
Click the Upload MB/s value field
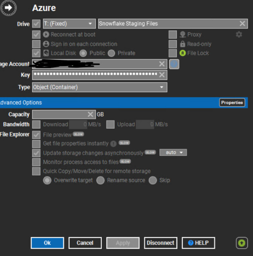click(145, 124)
